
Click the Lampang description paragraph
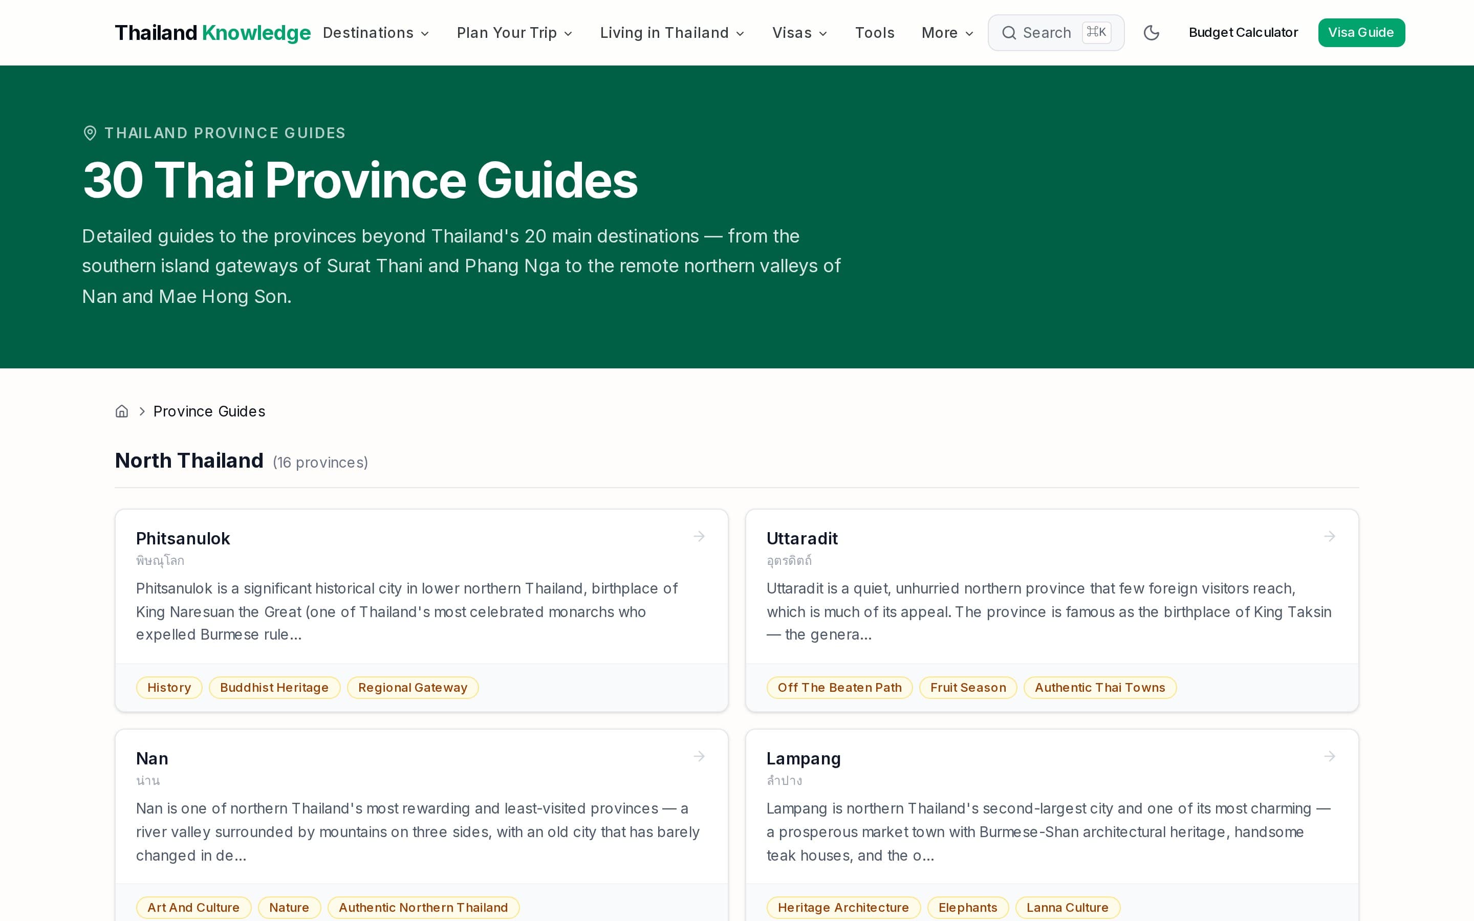(x=1048, y=832)
